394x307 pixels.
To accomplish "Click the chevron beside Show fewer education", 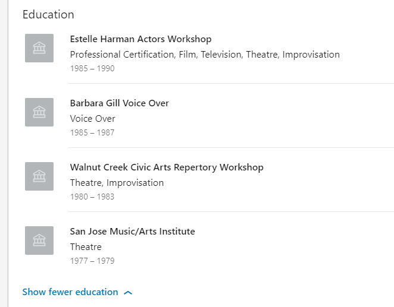I will pyautogui.click(x=128, y=293).
